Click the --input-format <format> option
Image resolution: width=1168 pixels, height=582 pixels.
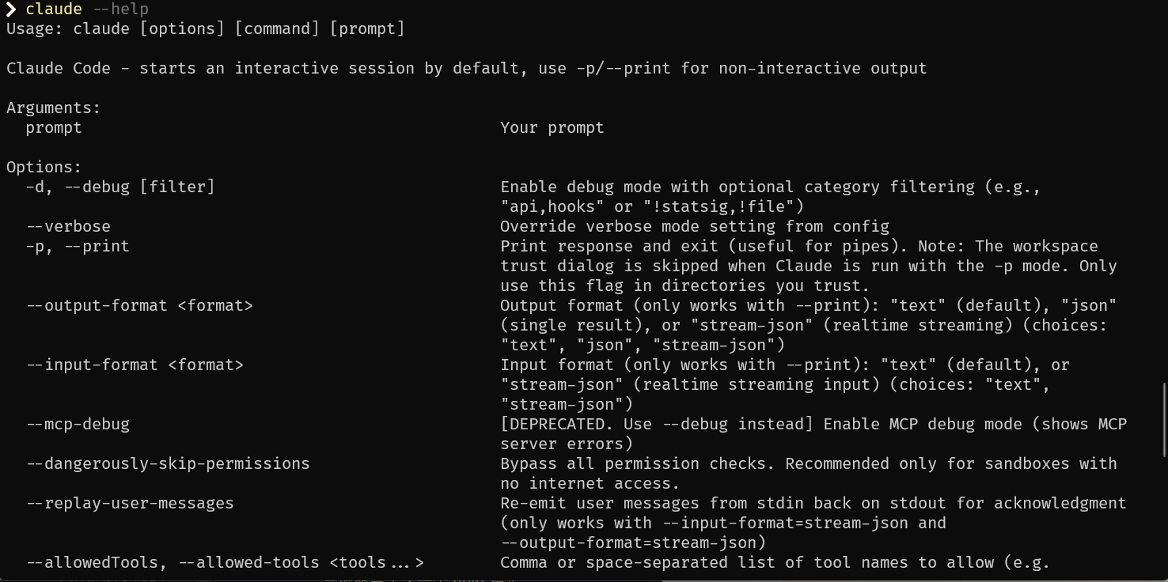(x=135, y=365)
